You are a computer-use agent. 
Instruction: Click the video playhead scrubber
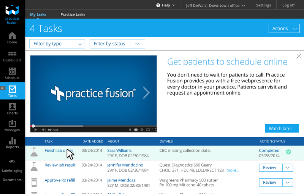tap(33, 126)
